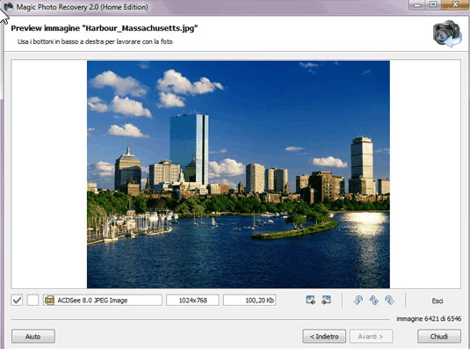Click the 1024x768 dimensions field
The height and width of the screenshot is (349, 470).
192,300
